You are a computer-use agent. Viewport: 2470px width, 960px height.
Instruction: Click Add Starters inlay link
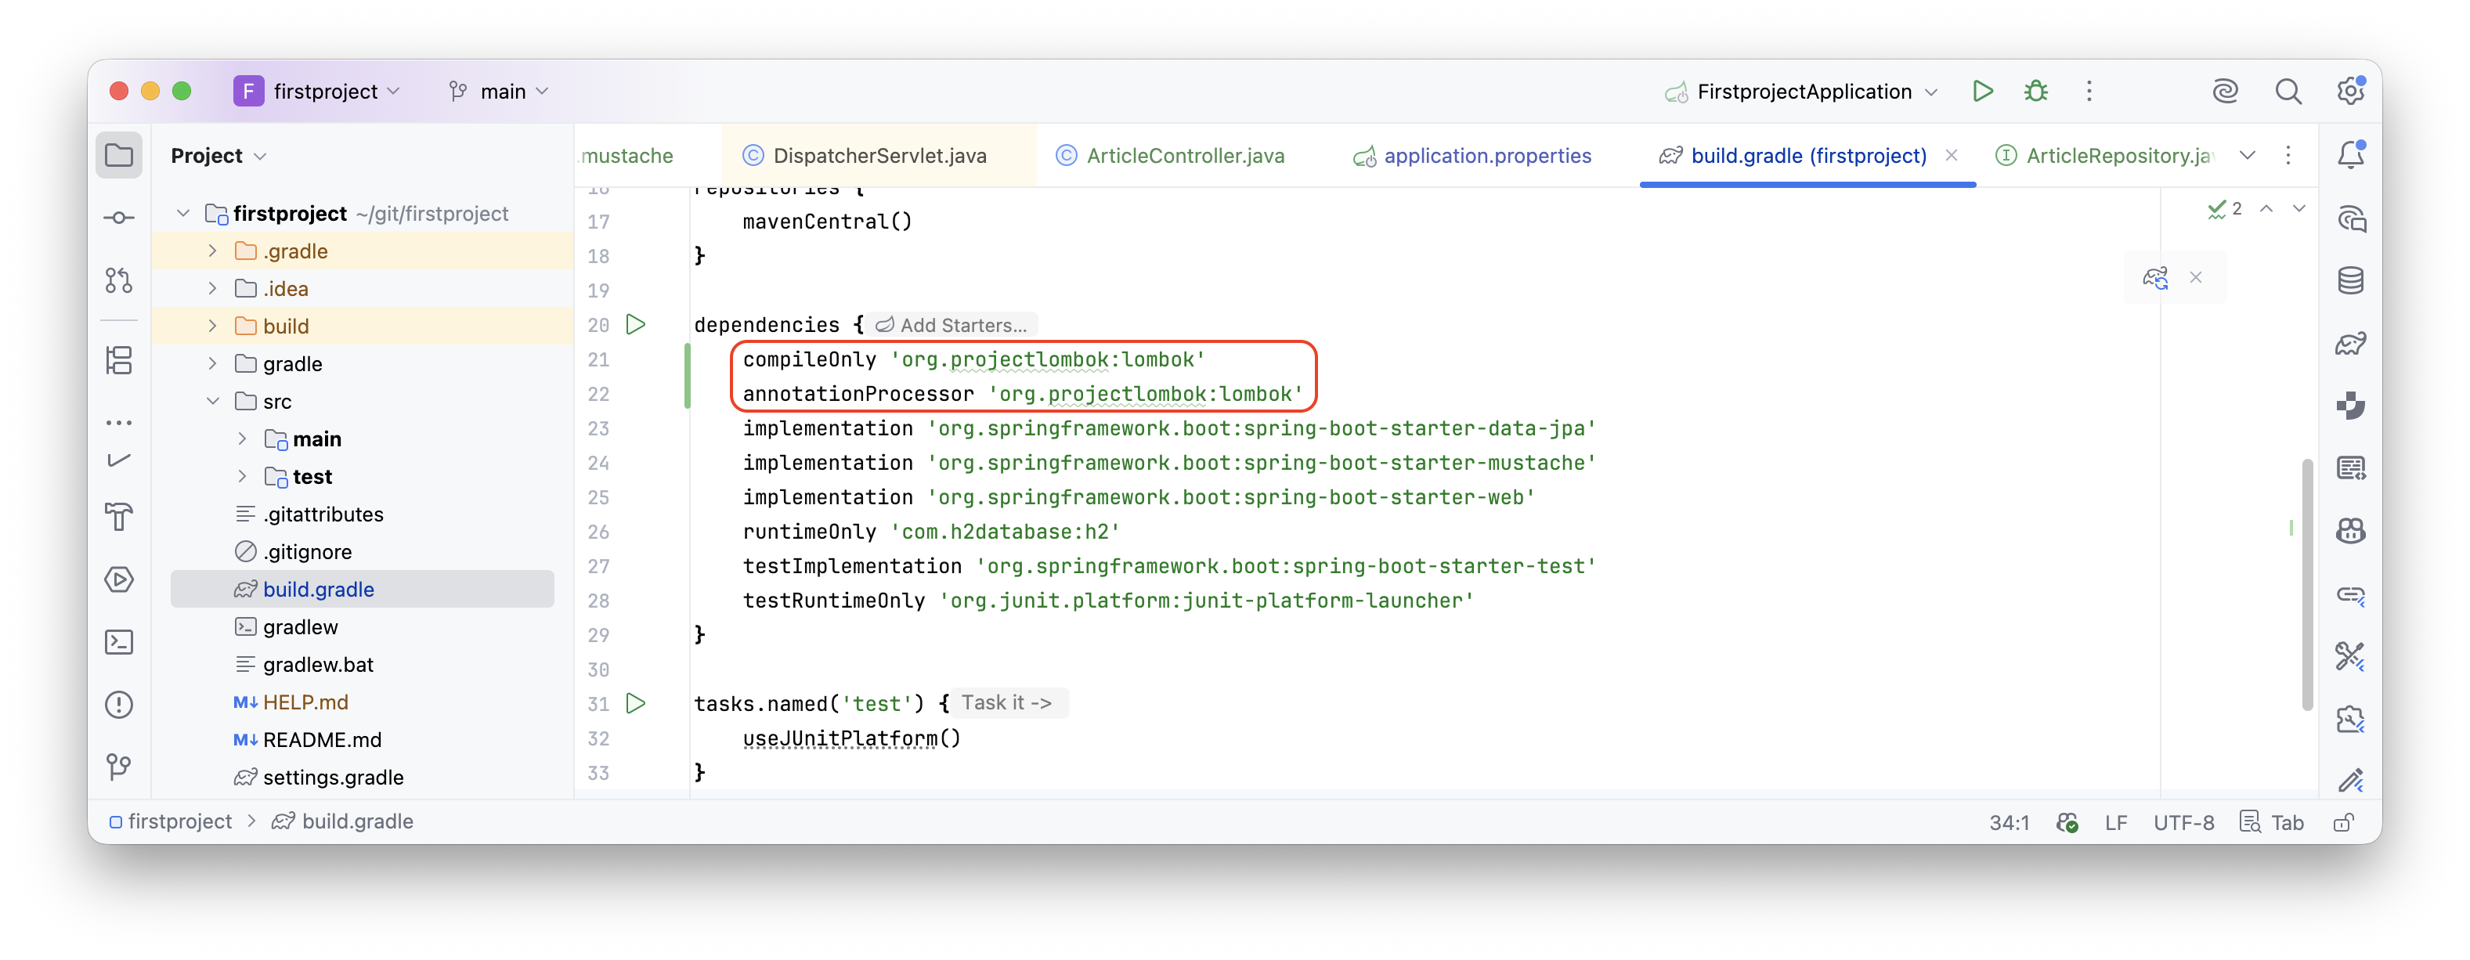[952, 325]
